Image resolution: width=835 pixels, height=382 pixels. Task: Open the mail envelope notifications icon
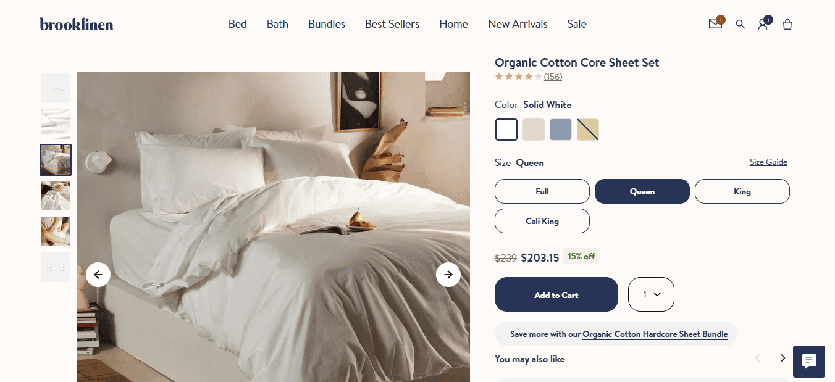pos(715,24)
